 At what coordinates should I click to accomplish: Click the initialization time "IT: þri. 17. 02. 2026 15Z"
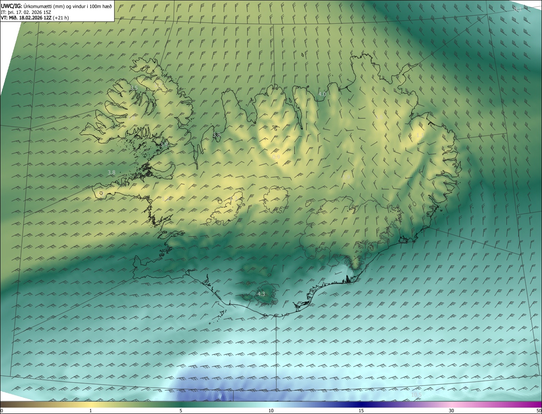click(x=26, y=12)
